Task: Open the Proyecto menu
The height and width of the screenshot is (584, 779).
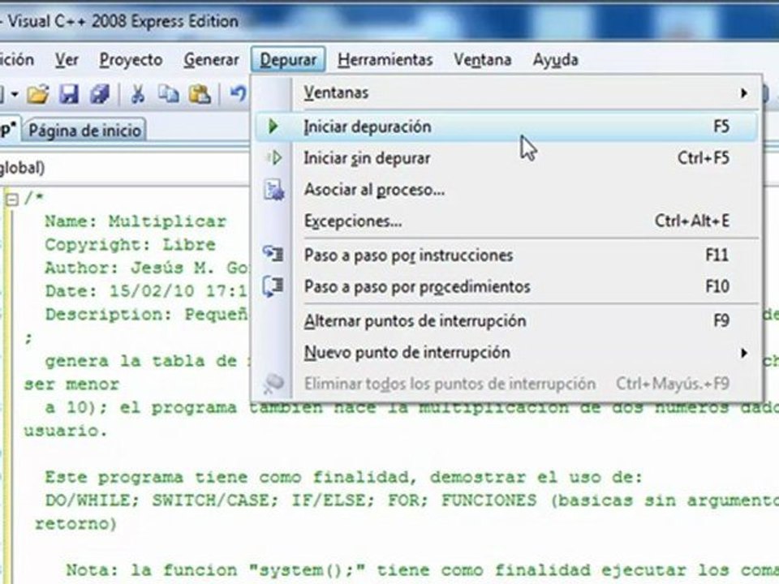Action: pos(131,59)
